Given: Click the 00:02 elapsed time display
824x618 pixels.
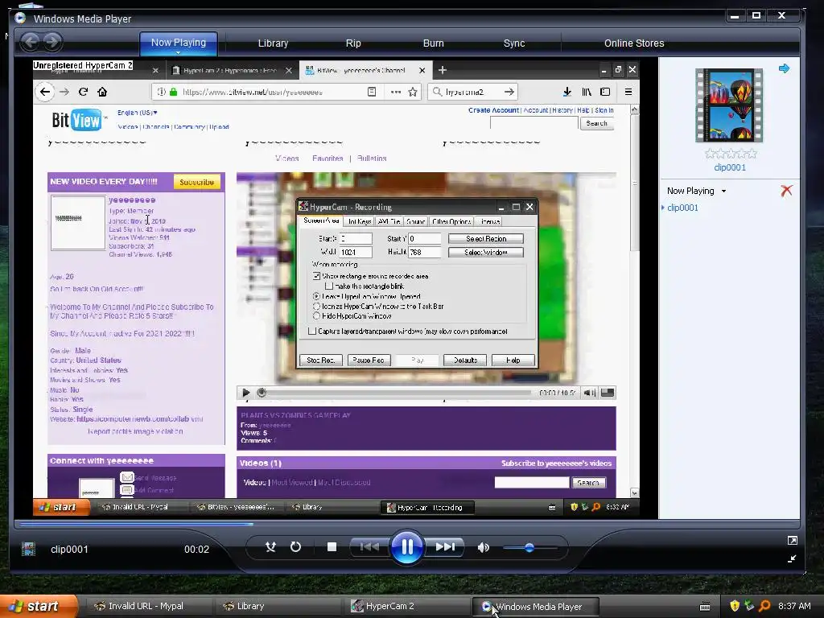Looking at the screenshot, I should (x=196, y=549).
